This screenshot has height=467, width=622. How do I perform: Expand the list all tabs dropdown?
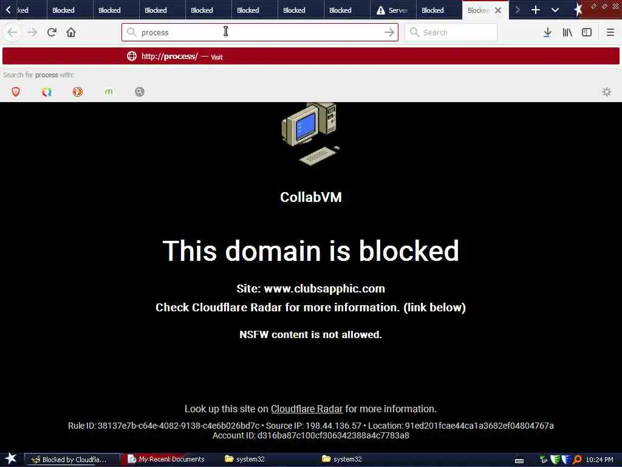(555, 10)
